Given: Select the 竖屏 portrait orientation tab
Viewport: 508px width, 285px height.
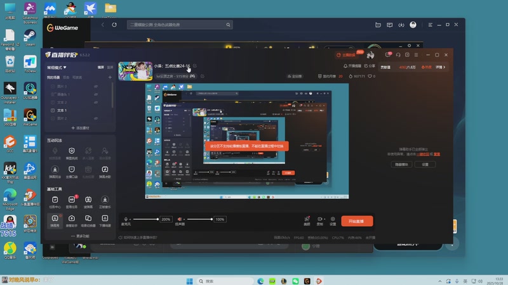Looking at the screenshot, I should (110, 68).
